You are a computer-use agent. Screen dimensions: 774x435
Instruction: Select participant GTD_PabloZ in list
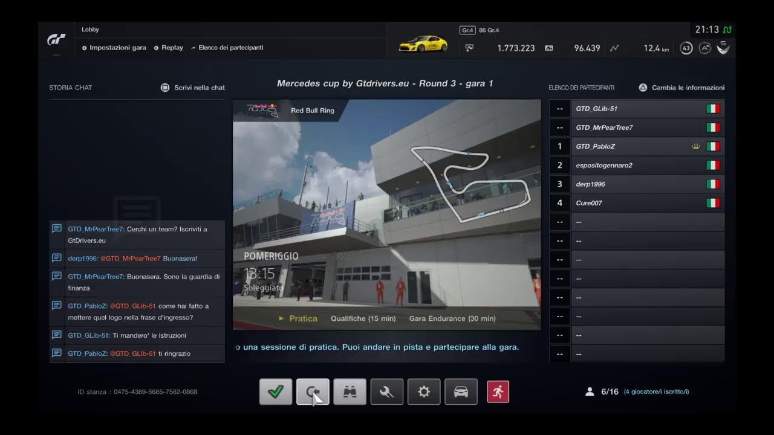click(x=637, y=146)
